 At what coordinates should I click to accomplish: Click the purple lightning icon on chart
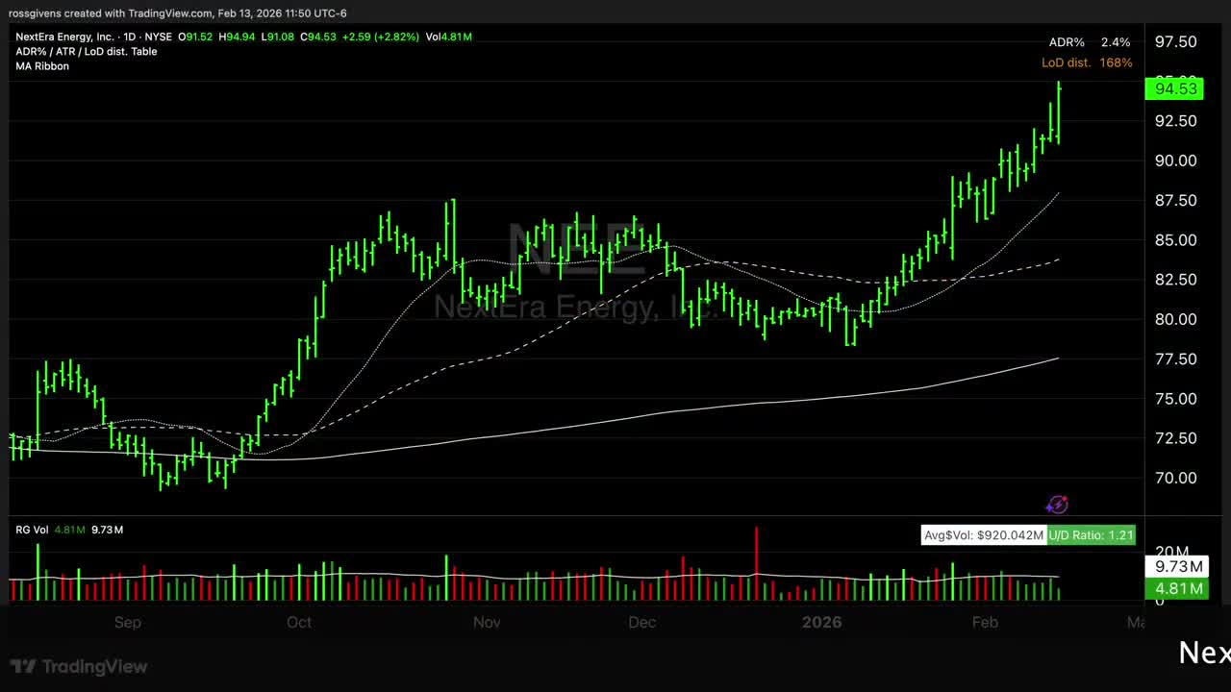click(x=1057, y=505)
